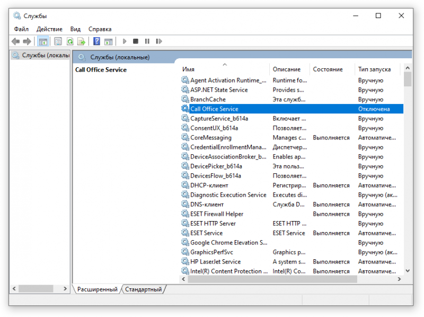Select Службы (локальные) tree node
Screen dimensions: 424x317
[41, 55]
